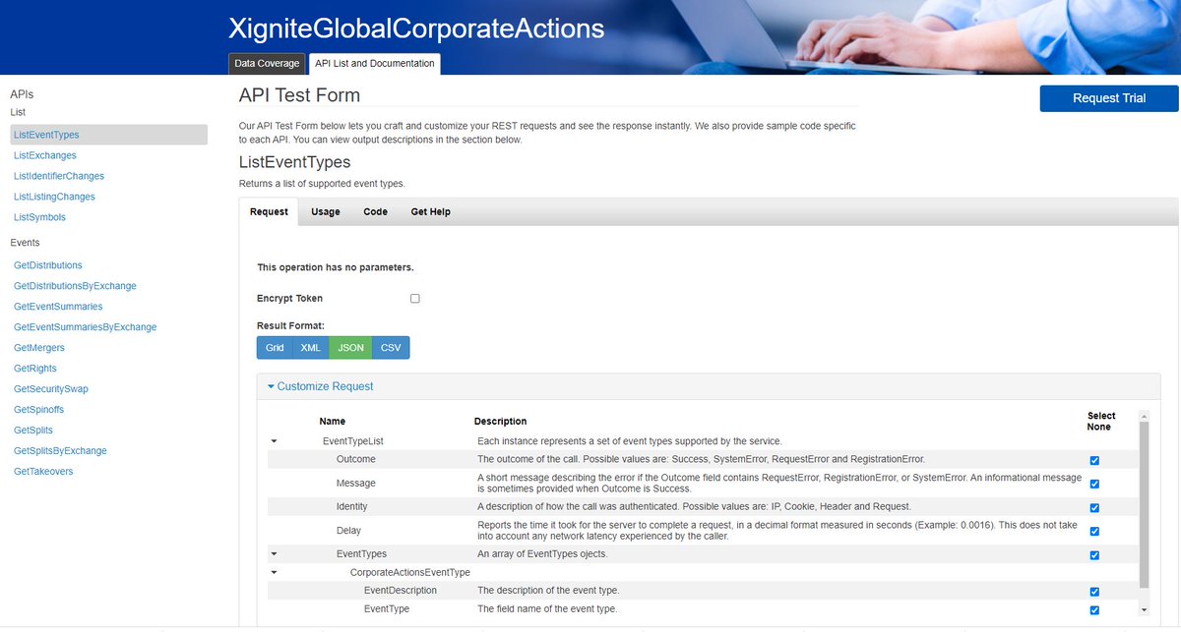
Task: Click the XigniteGlobalCorporateActions title
Action: tap(416, 28)
